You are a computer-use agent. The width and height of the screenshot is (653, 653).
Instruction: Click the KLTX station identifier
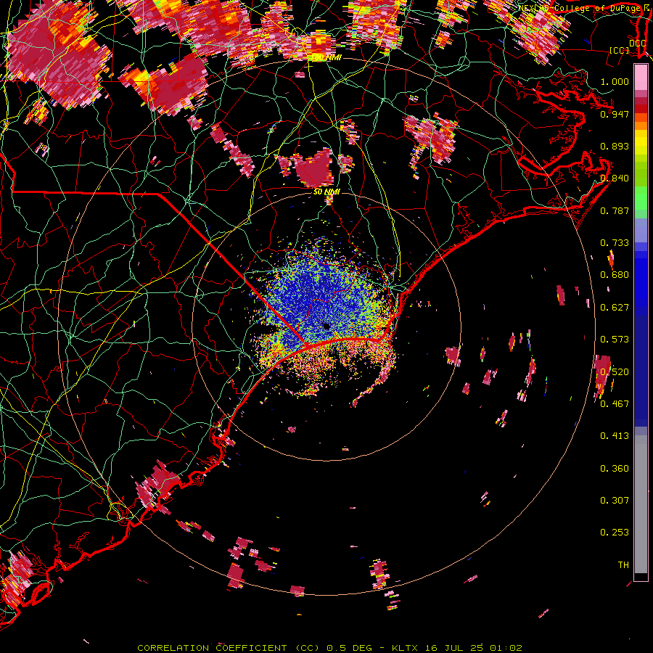[x=405, y=648]
